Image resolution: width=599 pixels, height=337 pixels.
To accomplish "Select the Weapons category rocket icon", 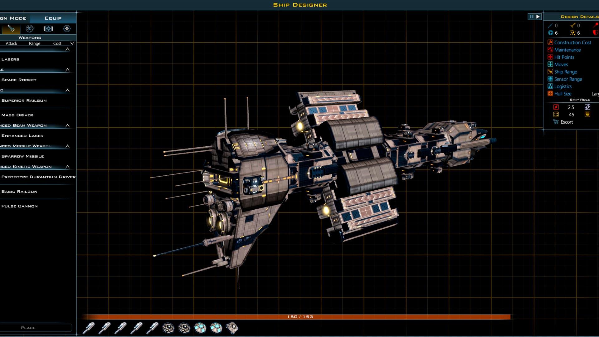I will [11, 29].
